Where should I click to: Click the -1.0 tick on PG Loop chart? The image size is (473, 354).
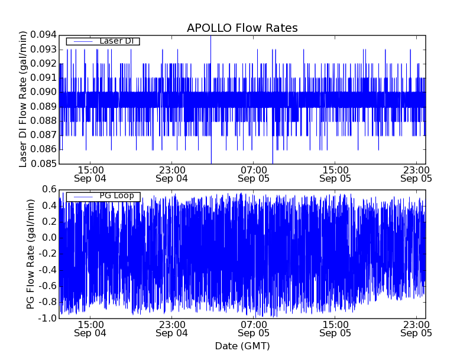(48, 318)
